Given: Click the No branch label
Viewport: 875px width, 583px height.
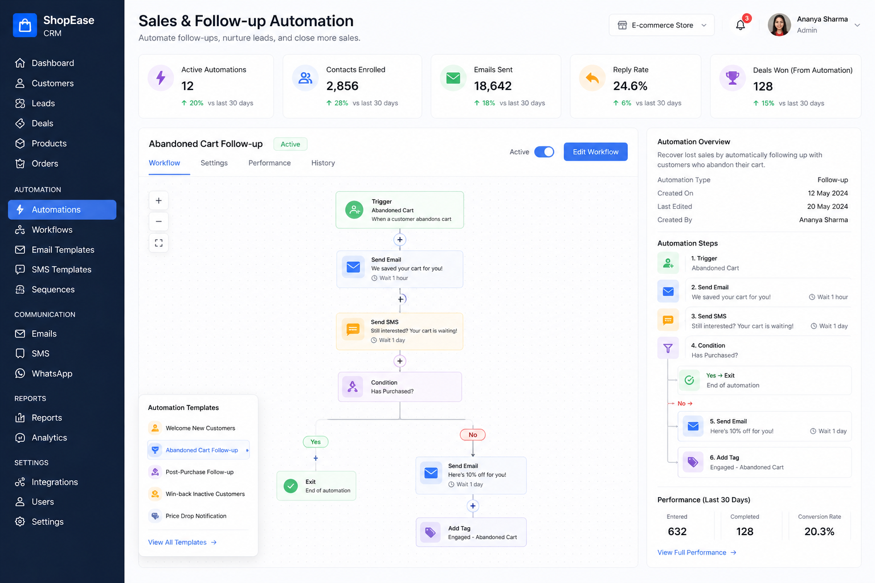Looking at the screenshot, I should click(473, 435).
